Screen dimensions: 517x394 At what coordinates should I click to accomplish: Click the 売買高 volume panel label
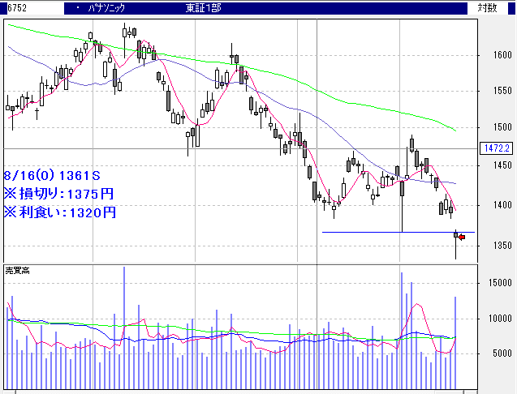pyautogui.click(x=18, y=269)
